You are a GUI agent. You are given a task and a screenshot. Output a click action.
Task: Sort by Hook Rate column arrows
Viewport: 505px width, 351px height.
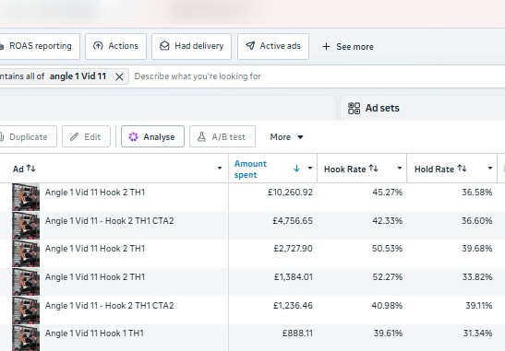click(x=373, y=168)
